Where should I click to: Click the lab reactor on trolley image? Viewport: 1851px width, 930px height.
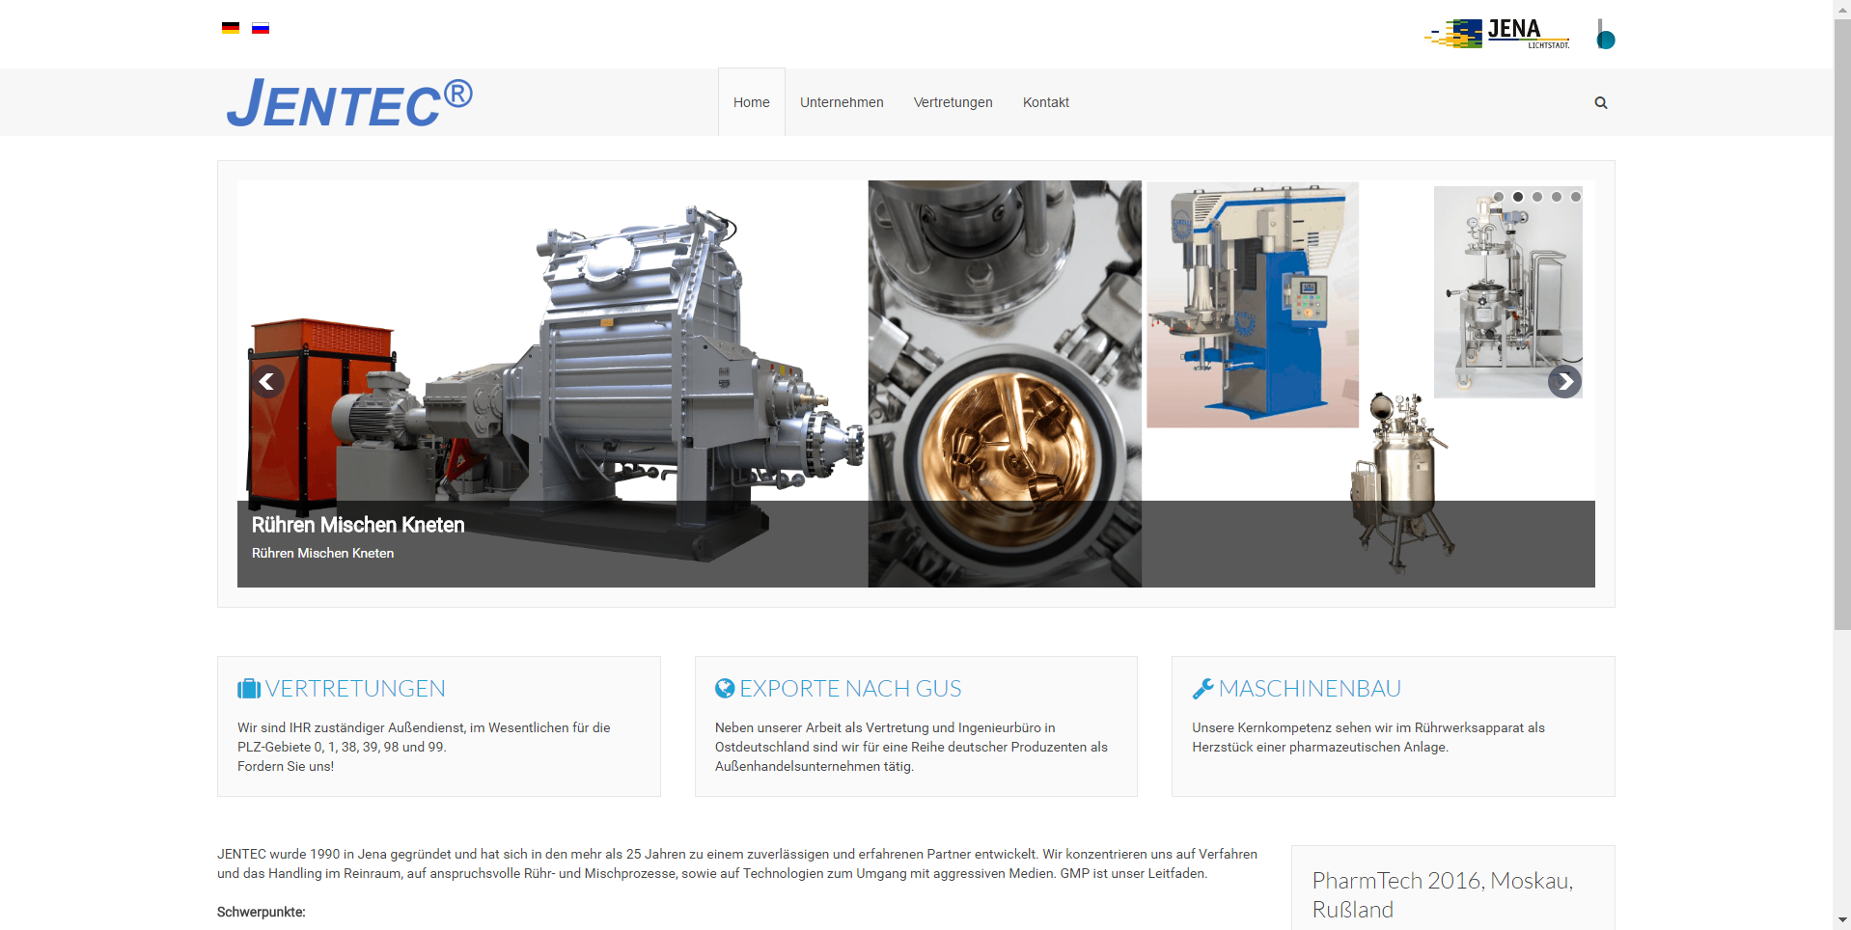click(x=1508, y=292)
